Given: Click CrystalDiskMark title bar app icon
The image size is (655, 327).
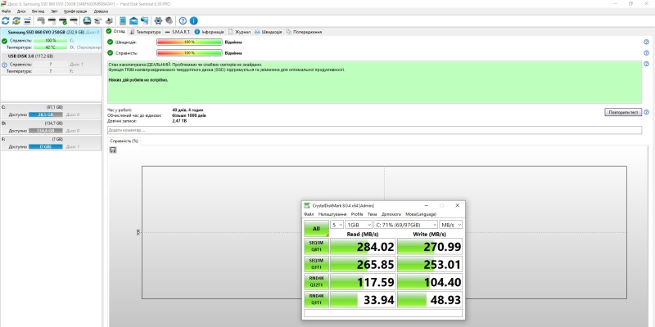Looking at the screenshot, I should point(307,206).
